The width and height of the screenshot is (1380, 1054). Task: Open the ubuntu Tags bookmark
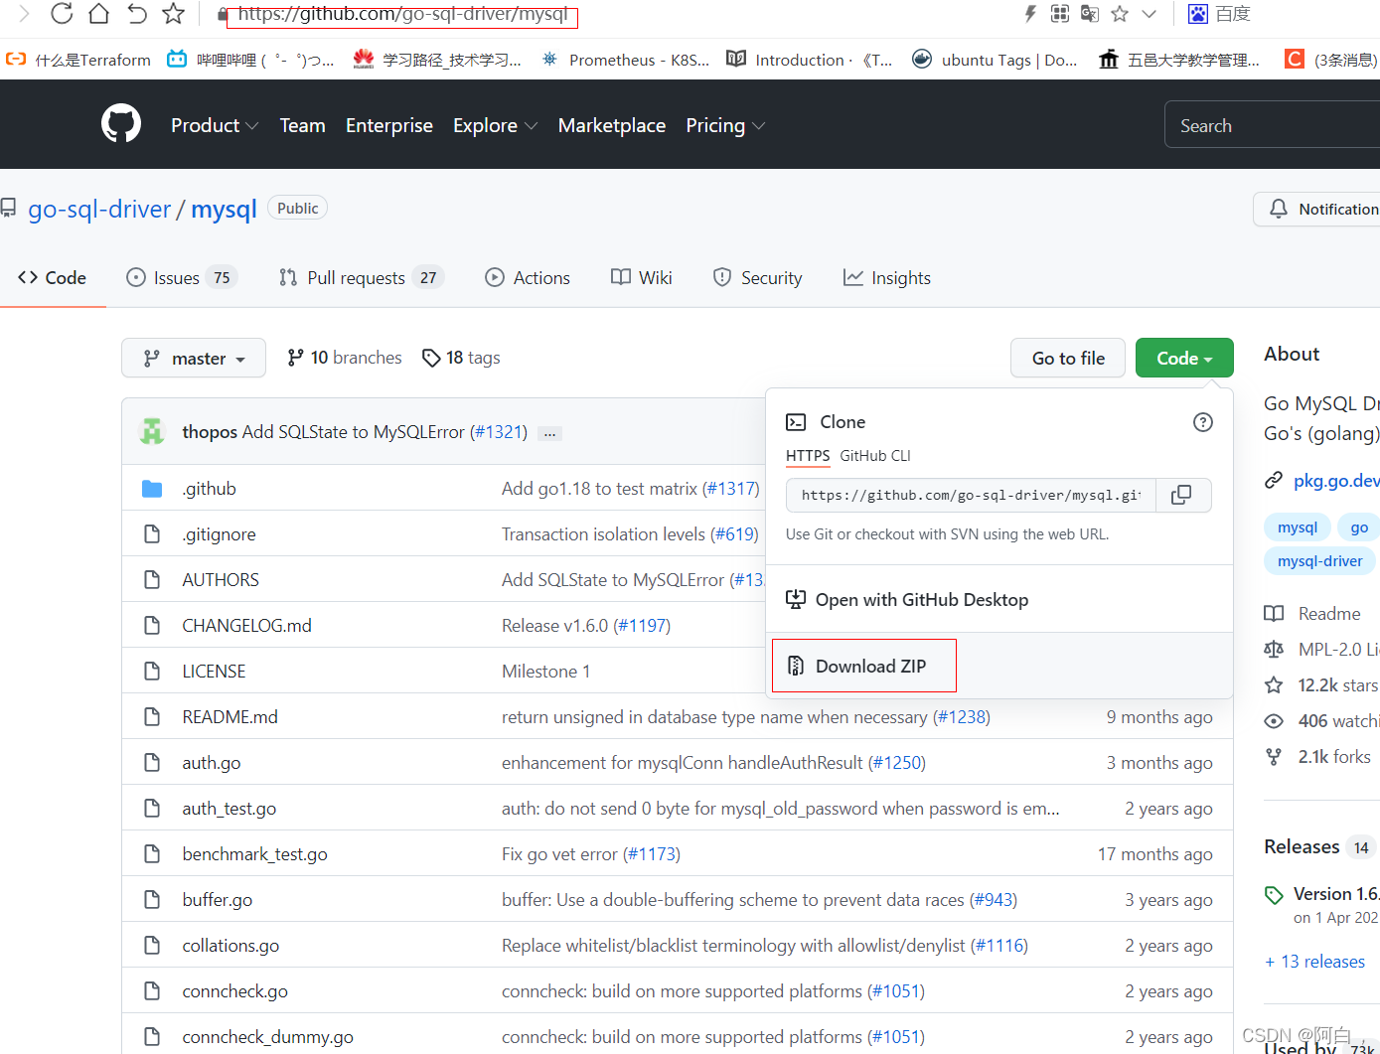pyautogui.click(x=996, y=60)
